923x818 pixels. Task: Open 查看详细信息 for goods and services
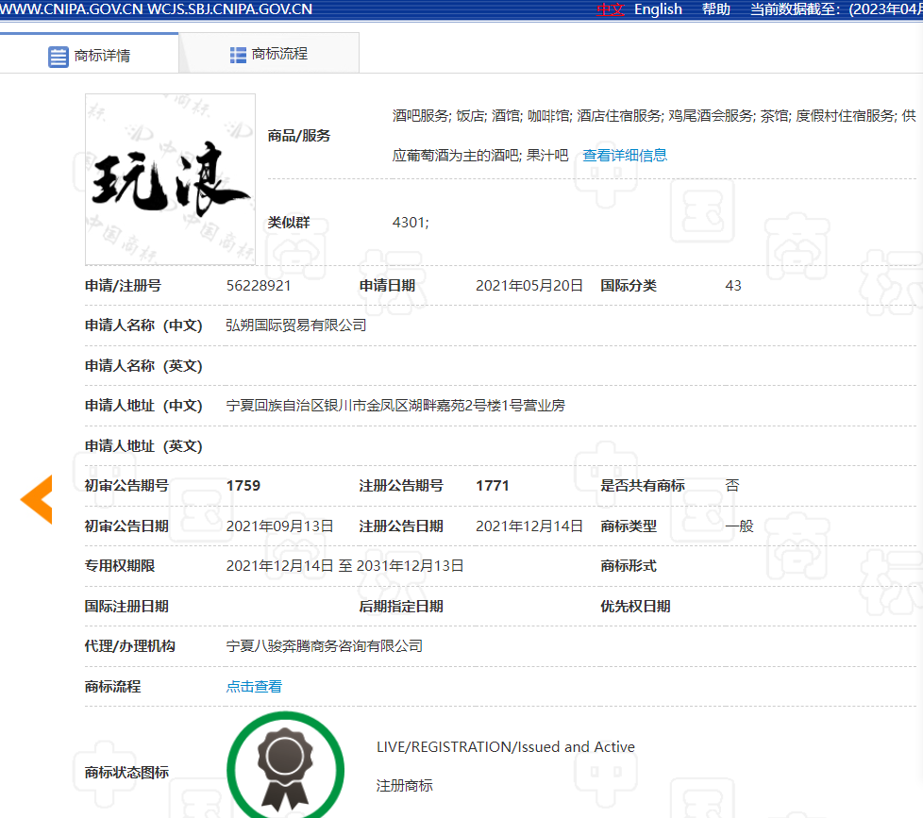(625, 155)
